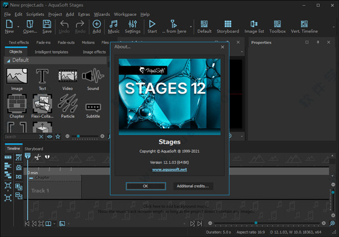The height and width of the screenshot is (237, 339).
Task: Select the scissors razor tool in timeline
Action: click(37, 157)
